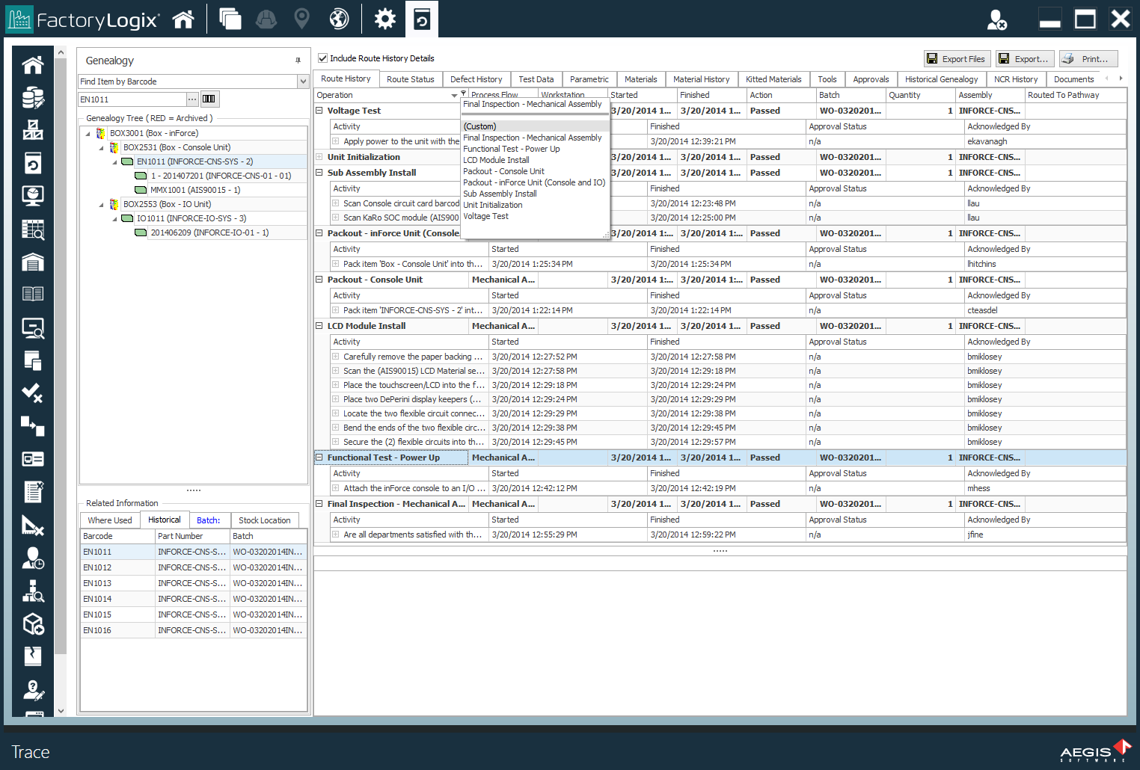1140x770 pixels.
Task: Open the settings gear icon
Action: tap(384, 19)
